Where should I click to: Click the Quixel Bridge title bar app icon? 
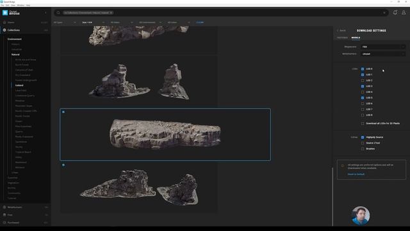coord(1,1)
